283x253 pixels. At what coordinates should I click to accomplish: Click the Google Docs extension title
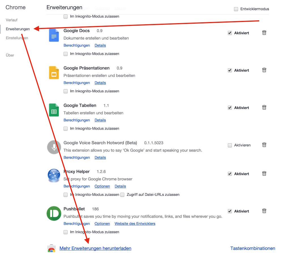pyautogui.click(x=76, y=30)
